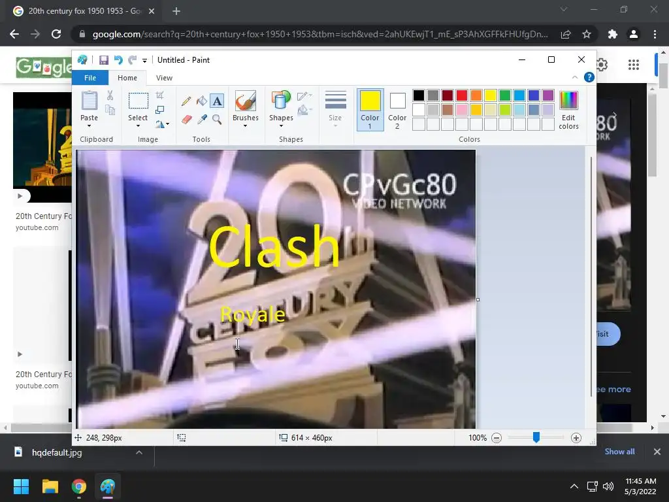Select the Magnifier tool
The height and width of the screenshot is (502, 669).
pos(217,119)
